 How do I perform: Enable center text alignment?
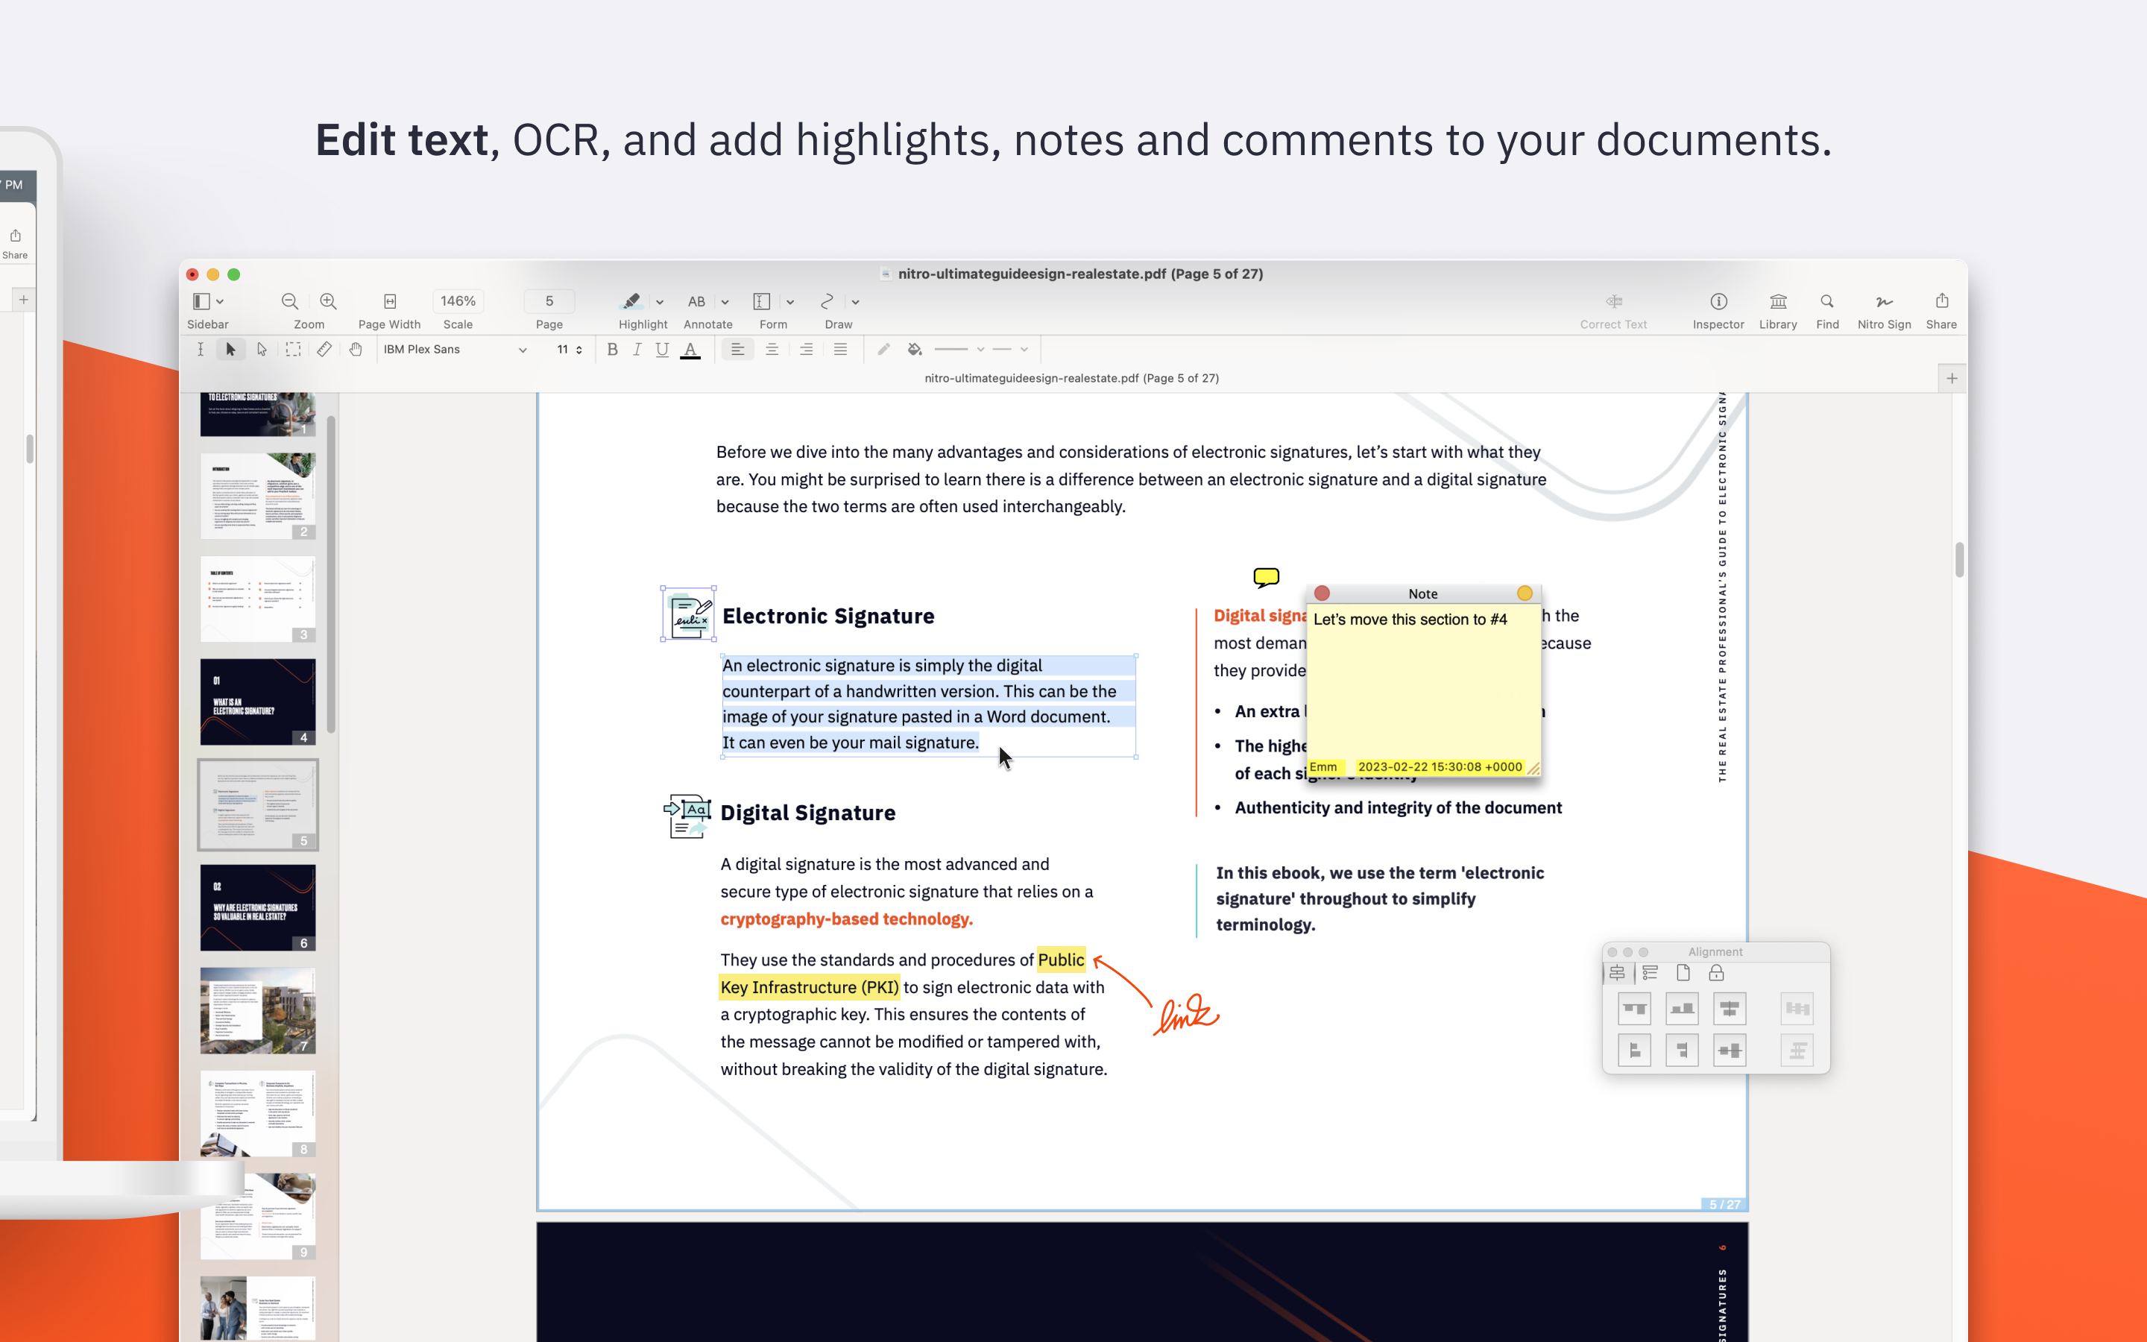tap(772, 350)
